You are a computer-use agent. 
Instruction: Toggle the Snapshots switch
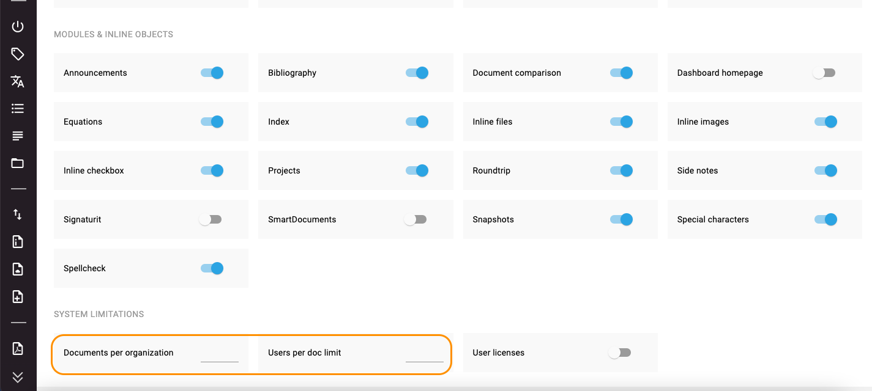(621, 219)
